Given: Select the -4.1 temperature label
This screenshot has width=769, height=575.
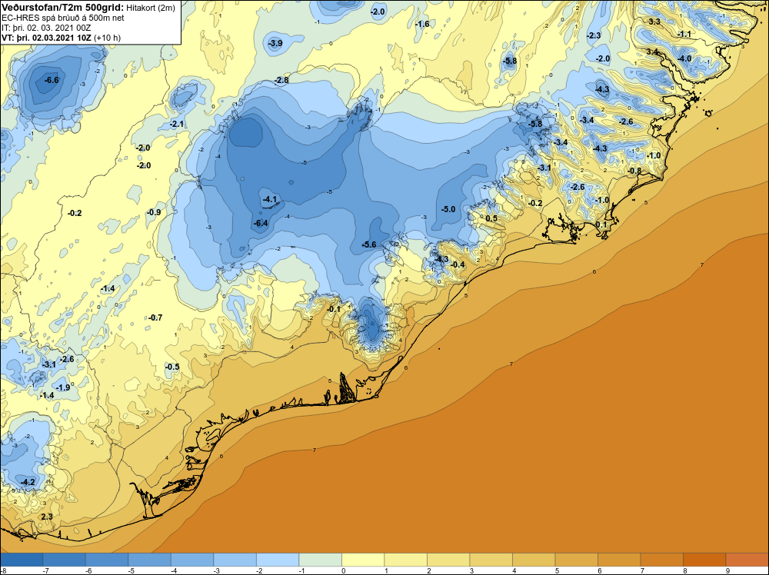Looking at the screenshot, I should (270, 199).
